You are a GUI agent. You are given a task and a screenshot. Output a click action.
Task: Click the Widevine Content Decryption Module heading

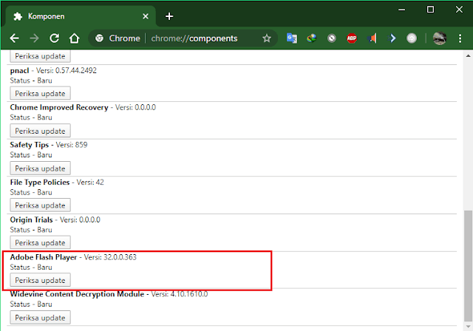click(77, 294)
